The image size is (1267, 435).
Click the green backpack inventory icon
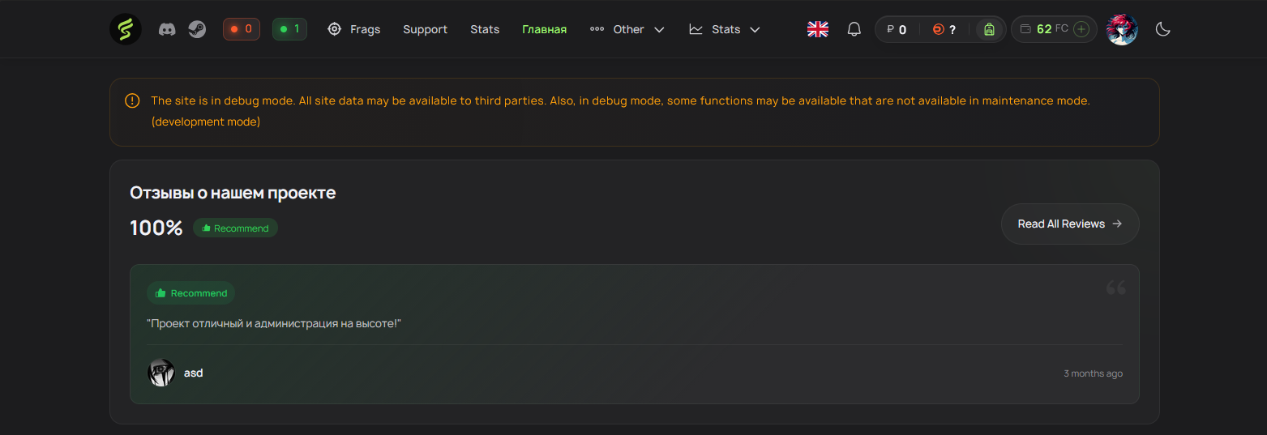[x=989, y=29]
